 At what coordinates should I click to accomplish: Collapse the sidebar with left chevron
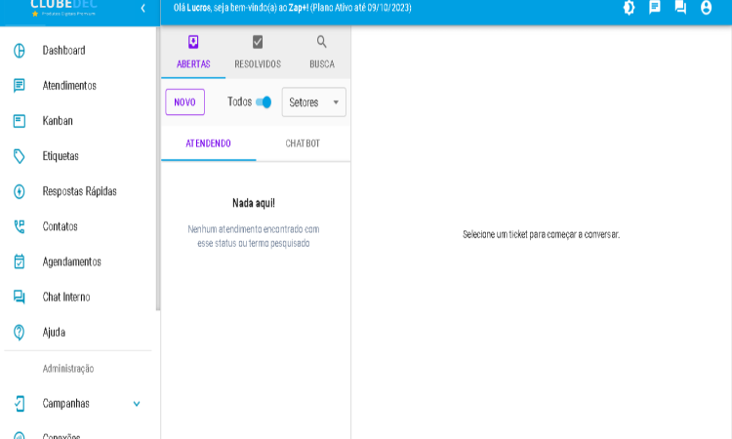[x=142, y=8]
